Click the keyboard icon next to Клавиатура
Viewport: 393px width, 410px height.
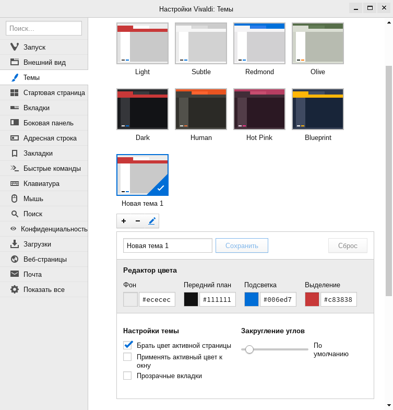click(x=15, y=183)
